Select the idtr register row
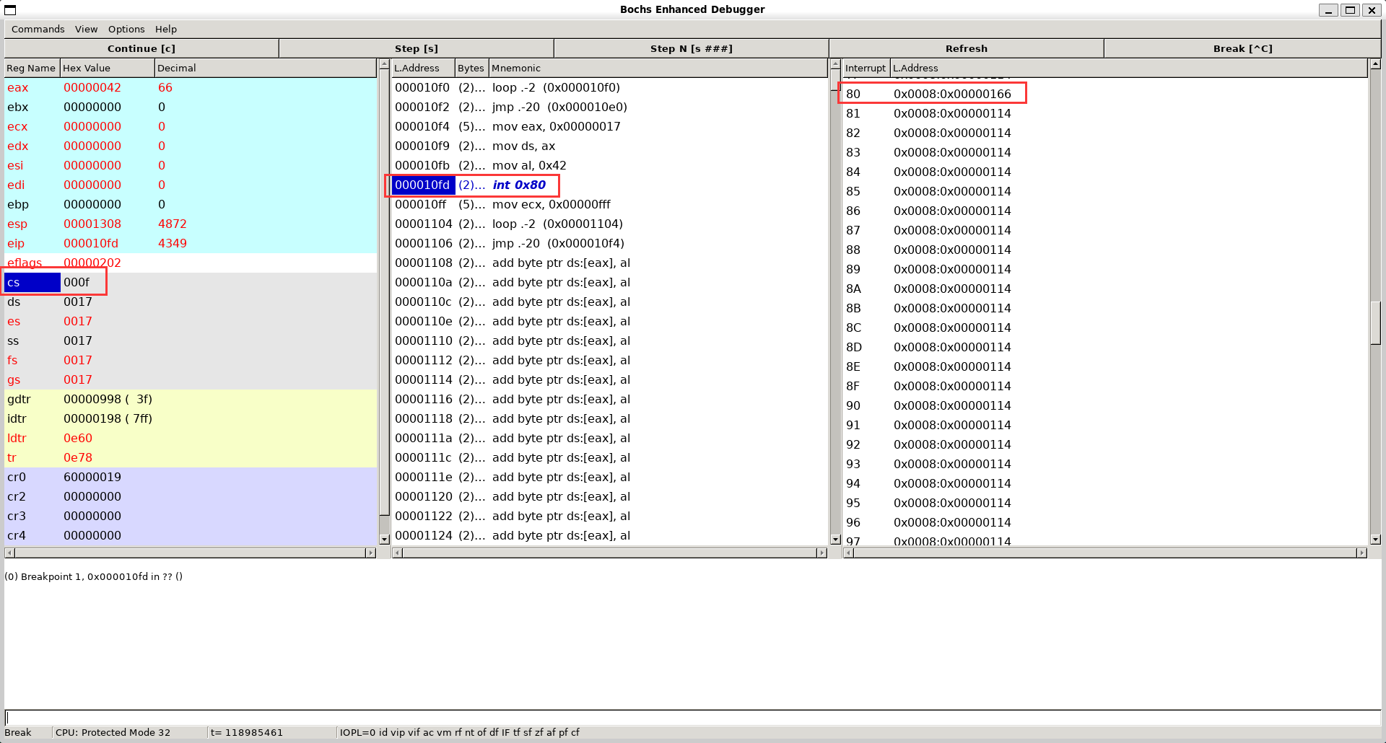The image size is (1386, 743). pos(191,418)
